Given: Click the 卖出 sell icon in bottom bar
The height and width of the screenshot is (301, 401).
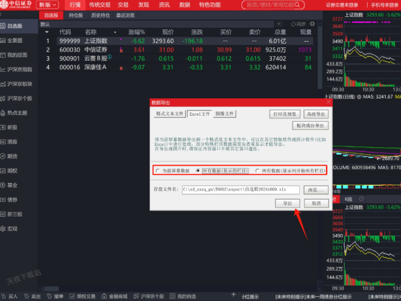Looking at the screenshot, I should pyautogui.click(x=26, y=296).
